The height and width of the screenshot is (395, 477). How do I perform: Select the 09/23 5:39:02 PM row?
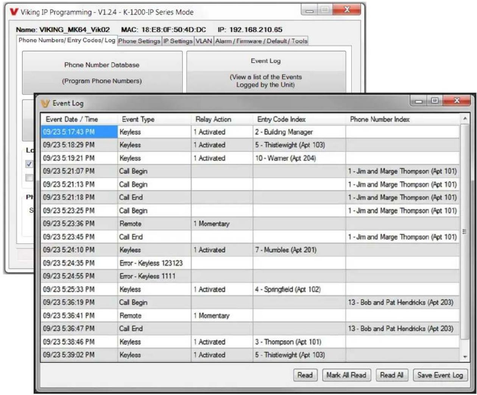[x=250, y=355]
